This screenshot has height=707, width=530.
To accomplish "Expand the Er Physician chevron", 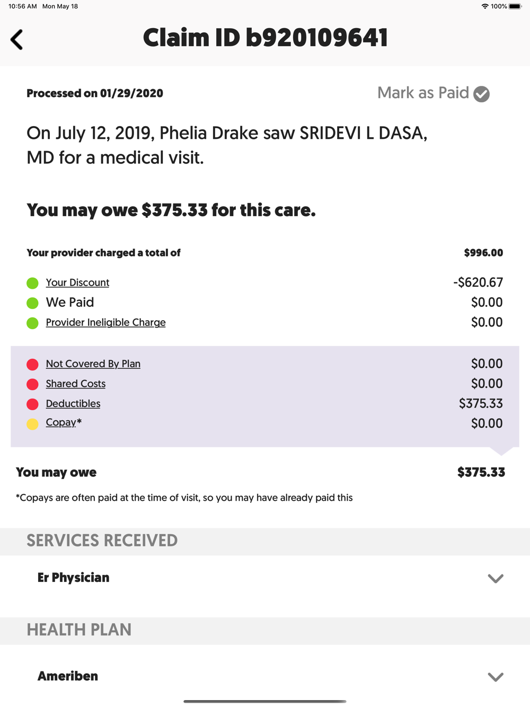I will coord(496,578).
